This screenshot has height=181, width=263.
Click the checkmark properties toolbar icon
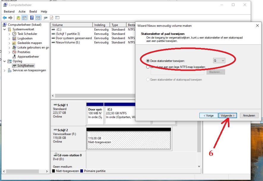(x=51, y=18)
